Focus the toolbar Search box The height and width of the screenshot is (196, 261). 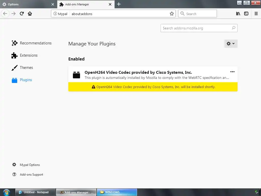[x=198, y=14]
